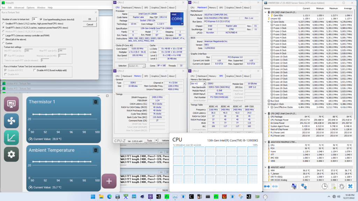Open the Slot #2 memory dropdown in SPD

[x=205, y=83]
